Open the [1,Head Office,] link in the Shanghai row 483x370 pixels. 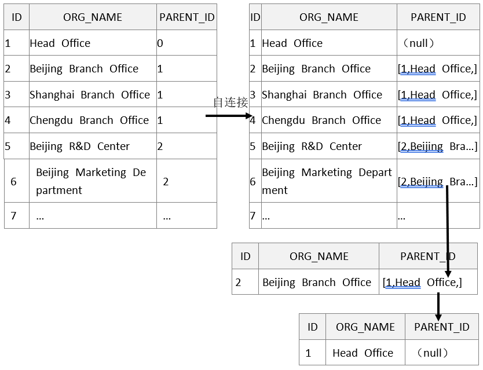pyautogui.click(x=437, y=95)
